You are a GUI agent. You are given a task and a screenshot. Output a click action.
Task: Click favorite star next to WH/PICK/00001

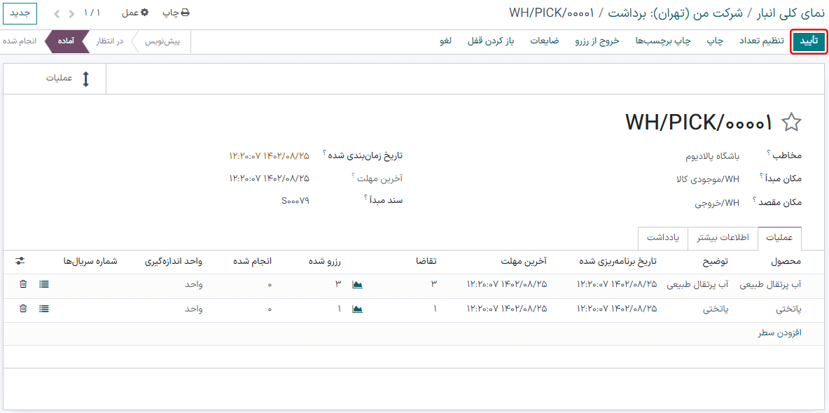[x=791, y=122]
